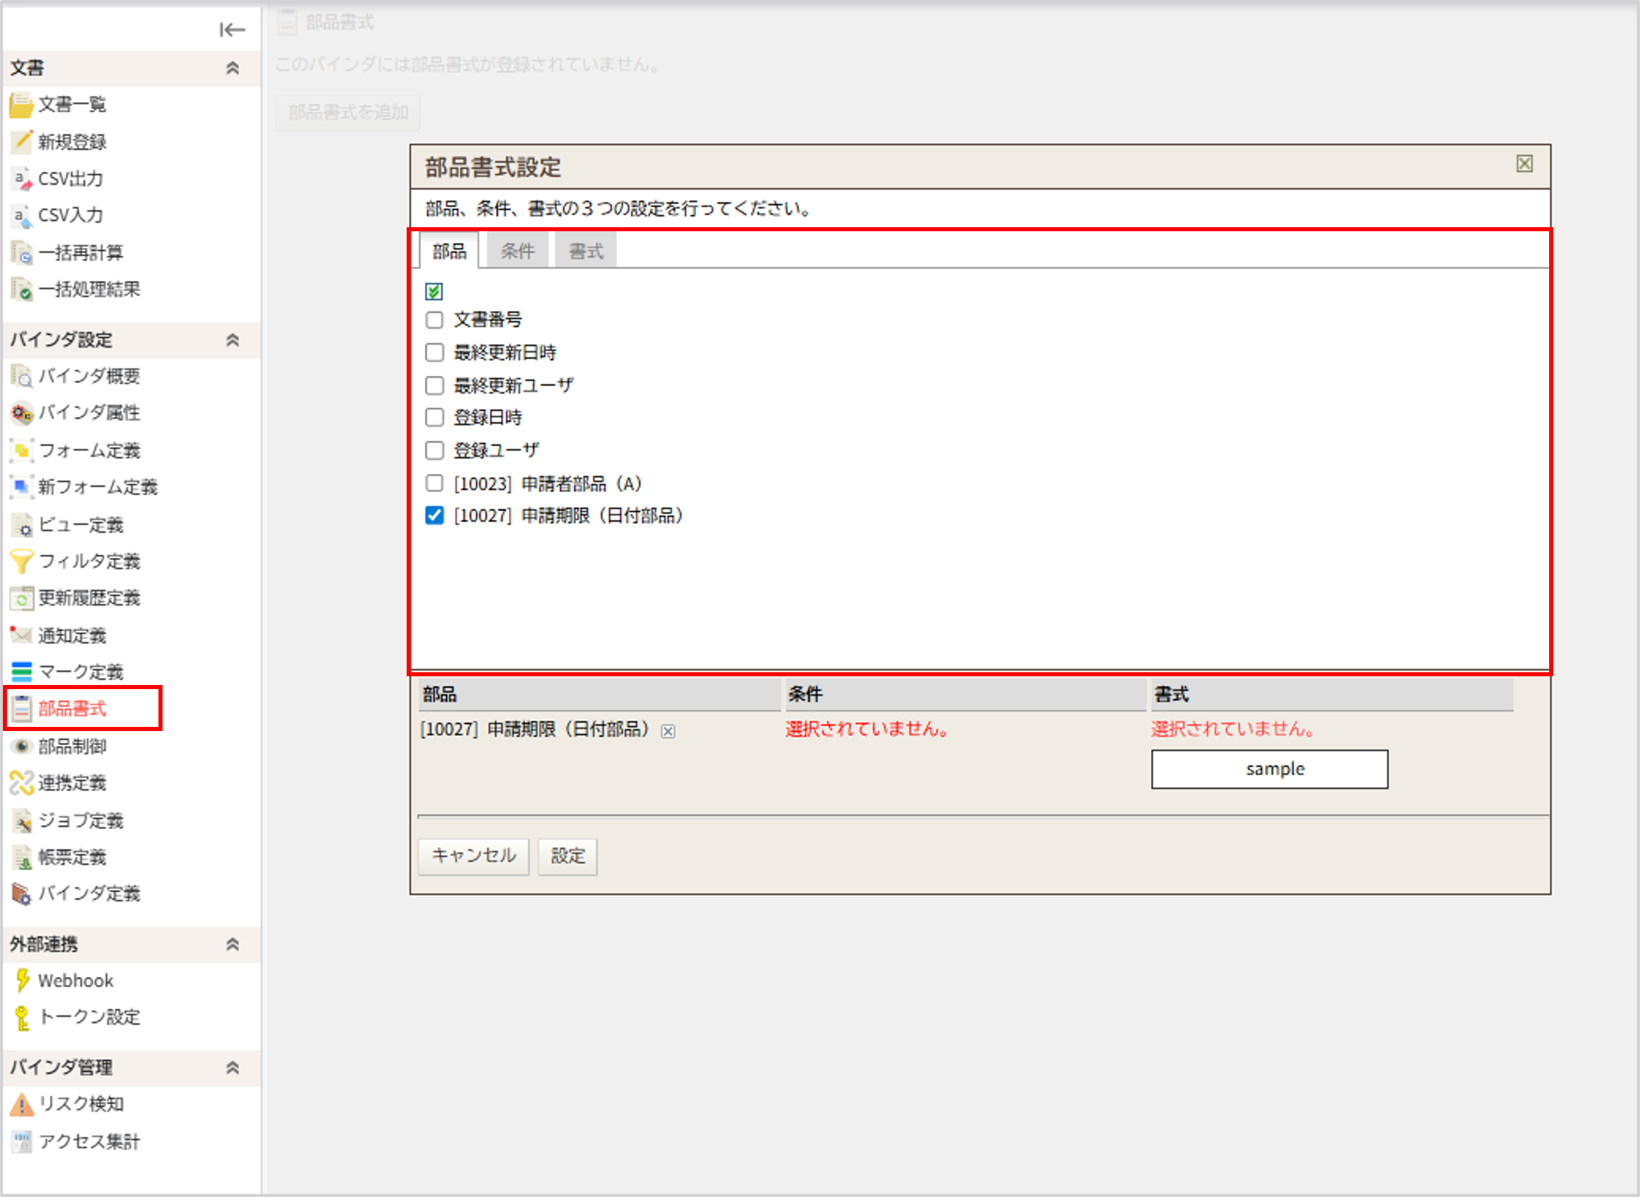Click red 選択されていません under 条件 column
Screen dimensions: 1640x1197
[x=867, y=730]
